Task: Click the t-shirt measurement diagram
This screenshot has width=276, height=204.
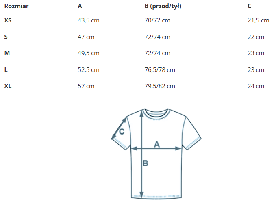Action: 156,154
